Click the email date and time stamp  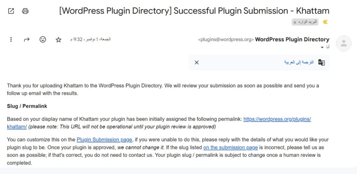(x=90, y=39)
